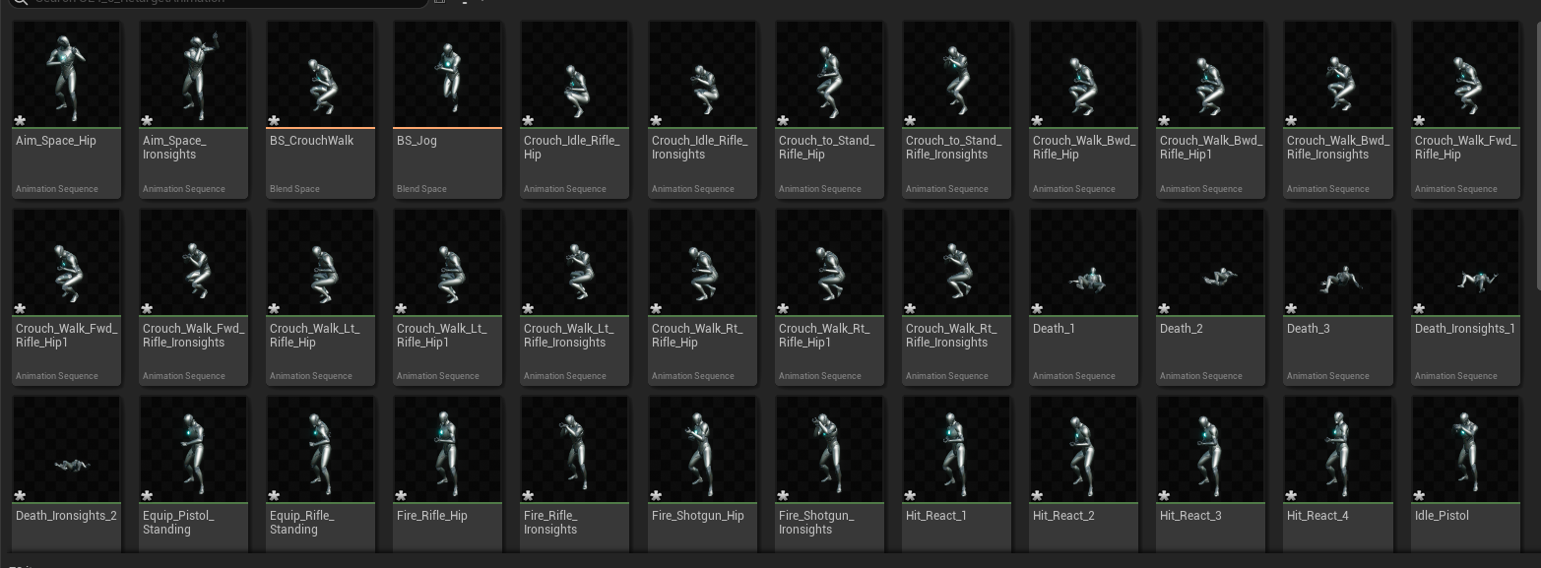The image size is (1541, 568).
Task: Select Crouch_Walk_Rt_Rifle_Hip thumbnail
Action: 702,263
